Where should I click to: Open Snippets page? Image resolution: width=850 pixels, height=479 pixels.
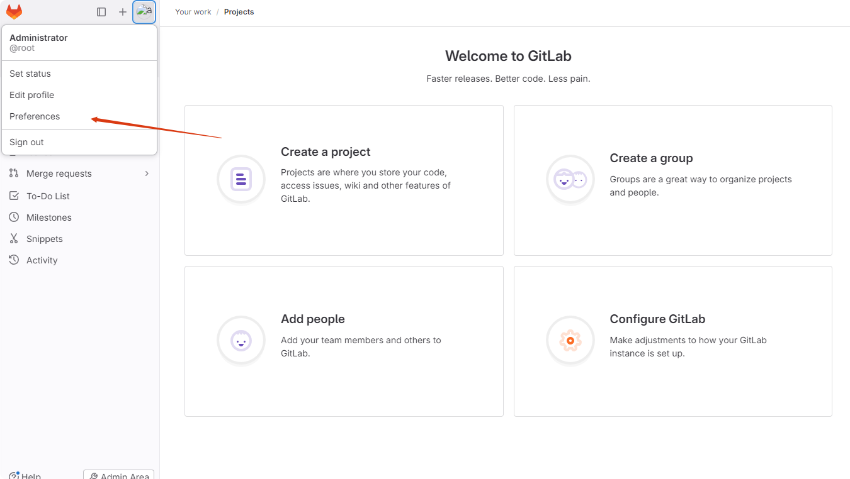(79, 239)
